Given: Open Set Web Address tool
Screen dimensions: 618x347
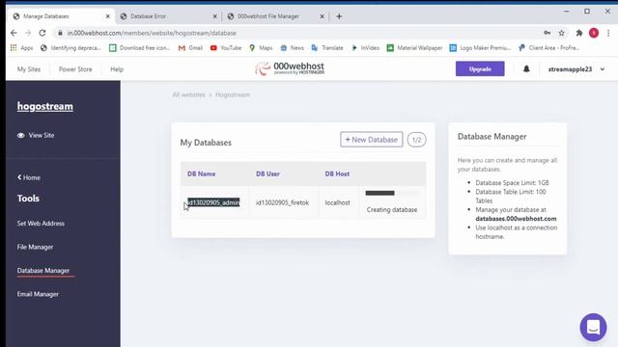Looking at the screenshot, I should click(41, 224).
